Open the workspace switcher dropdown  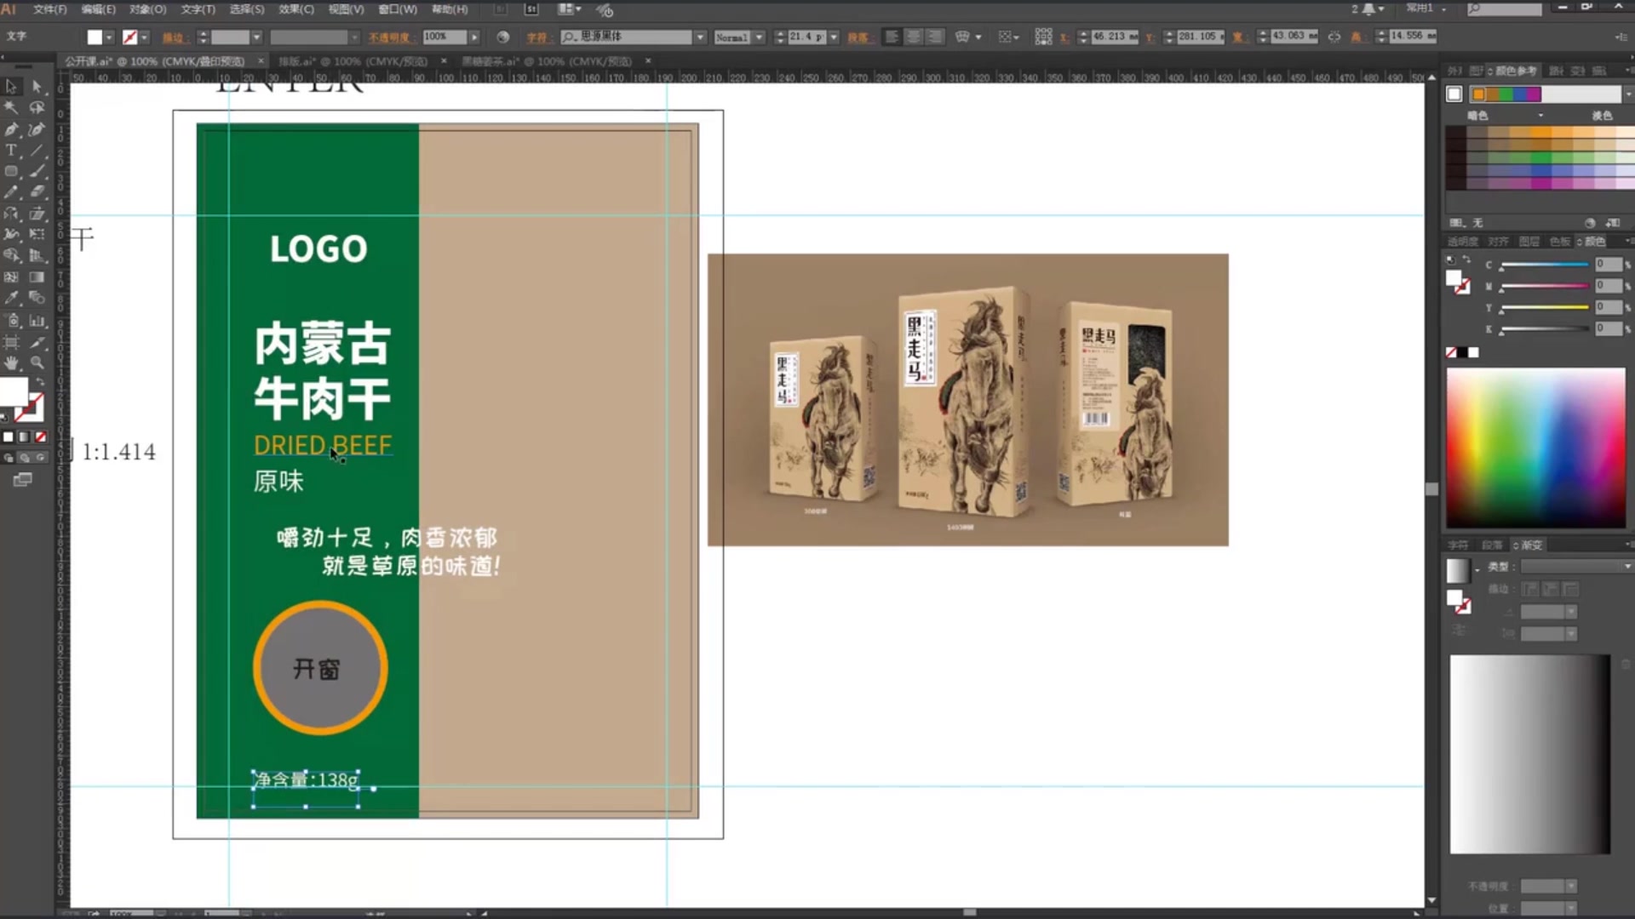coord(1424,9)
